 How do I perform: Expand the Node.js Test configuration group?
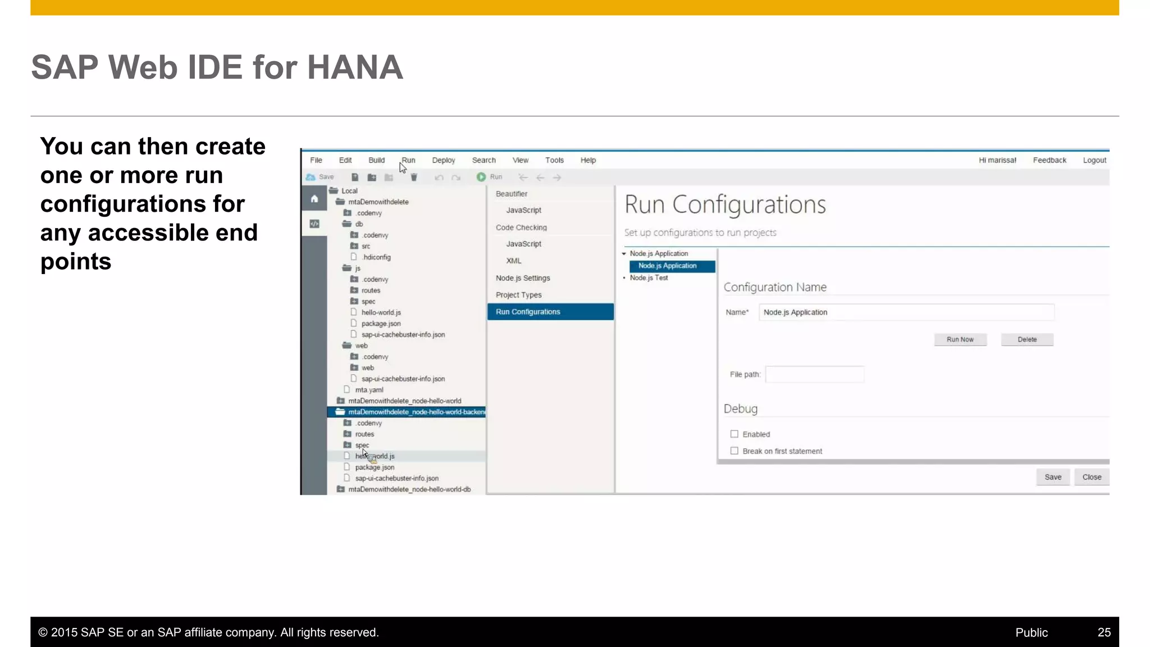click(624, 278)
